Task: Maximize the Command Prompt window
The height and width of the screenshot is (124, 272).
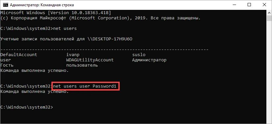Action: coord(249,5)
